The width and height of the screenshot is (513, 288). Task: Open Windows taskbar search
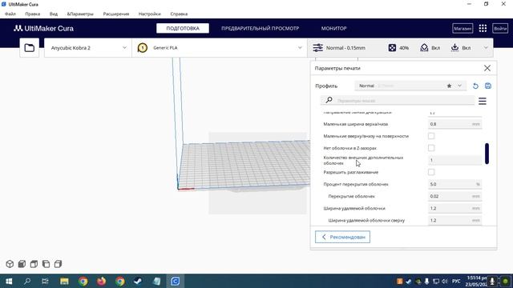tap(27, 281)
